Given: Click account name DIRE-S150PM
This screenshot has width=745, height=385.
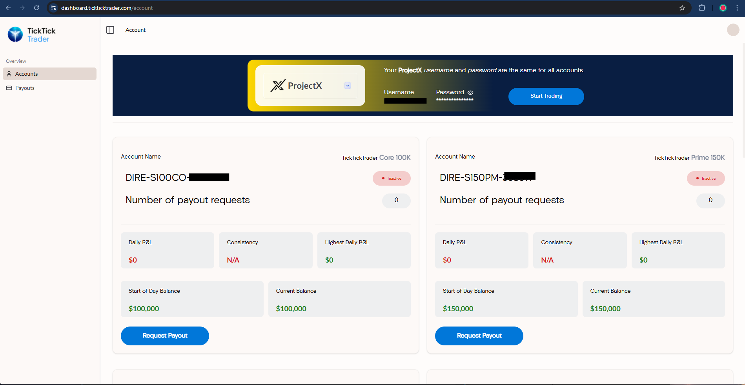Looking at the screenshot, I should pos(488,177).
